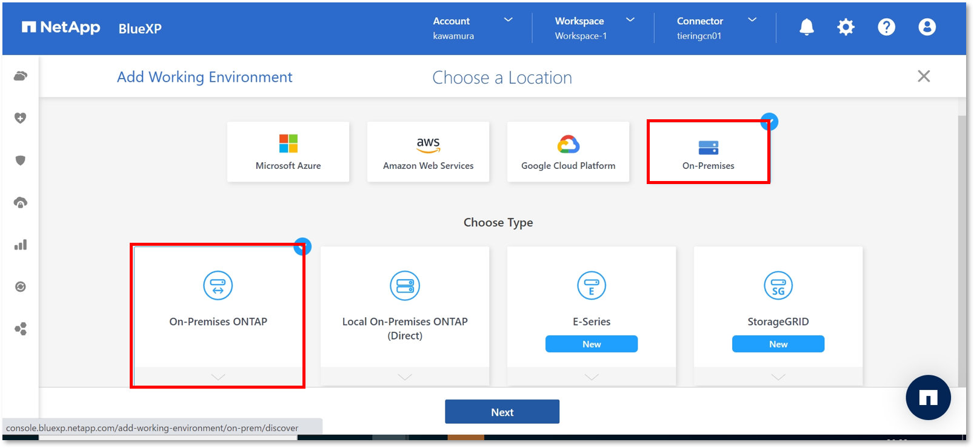The image size is (974, 448).
Task: Open the Health heart icon in sidebar
Action: (x=21, y=118)
